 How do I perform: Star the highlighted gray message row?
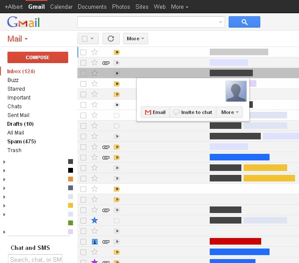pos(95,73)
